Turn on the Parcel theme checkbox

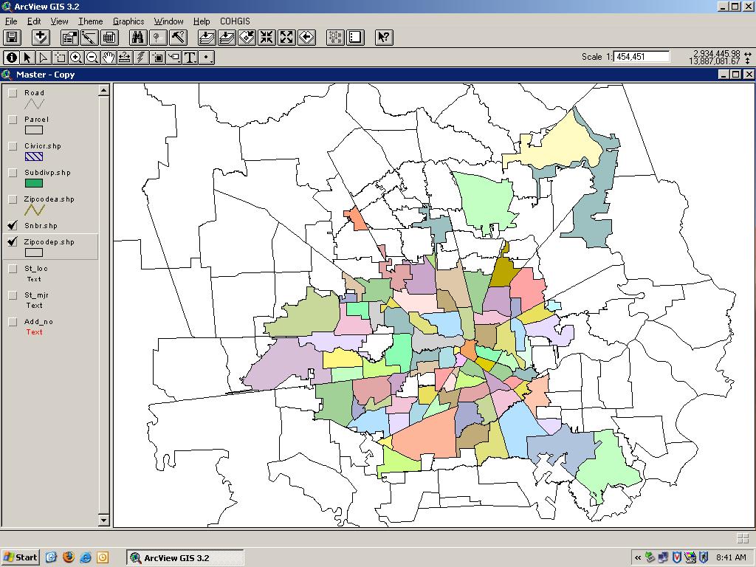click(13, 120)
